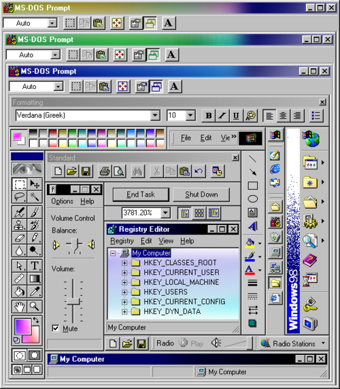Viewport: 340px width, 389px height.
Task: Open the Verdana (Greek) font dropdown
Action: (x=155, y=116)
